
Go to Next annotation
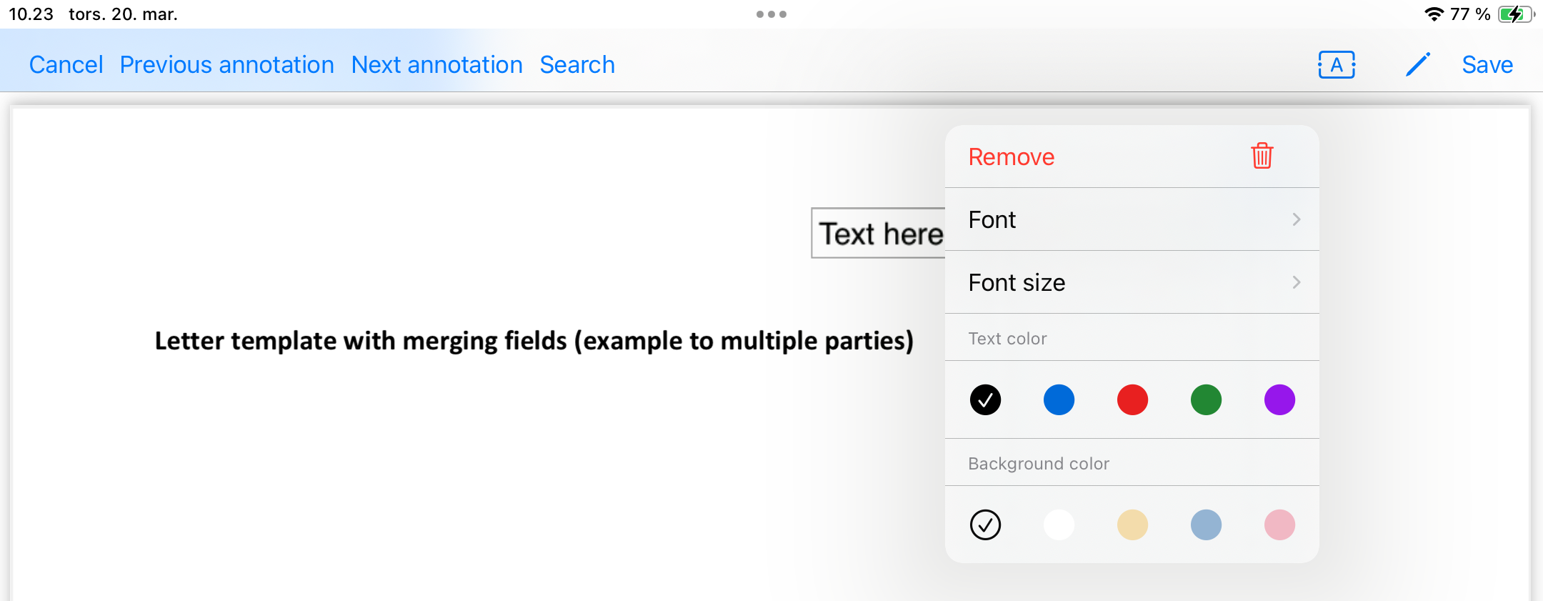436,65
